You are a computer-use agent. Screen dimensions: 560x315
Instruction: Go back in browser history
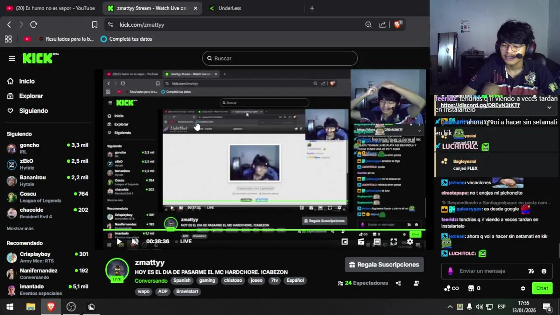pyautogui.click(x=9, y=24)
